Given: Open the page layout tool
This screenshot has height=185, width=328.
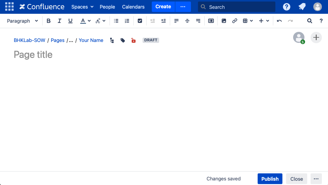Looking at the screenshot, I should (x=211, y=21).
